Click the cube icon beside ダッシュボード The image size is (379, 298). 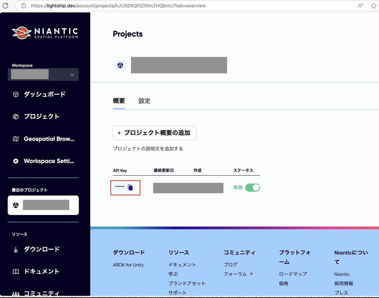click(x=15, y=94)
